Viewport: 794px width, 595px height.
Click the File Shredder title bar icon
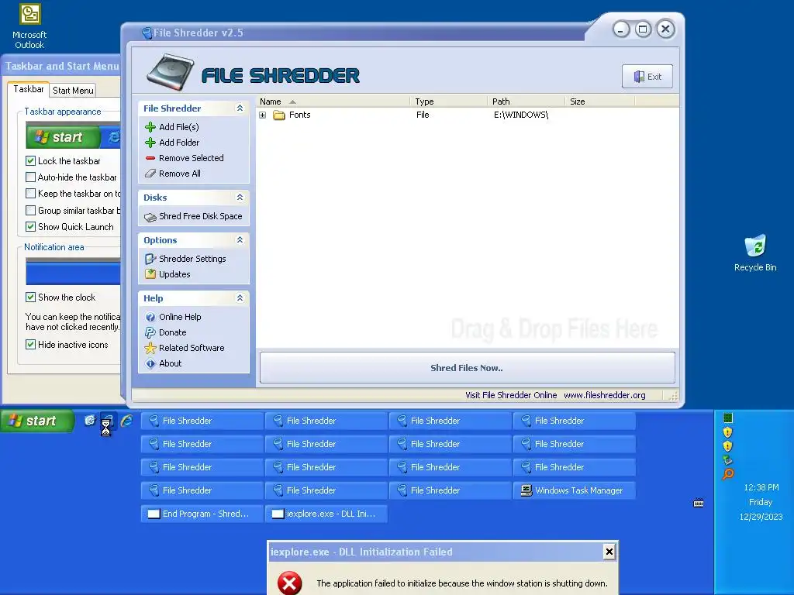(x=147, y=33)
